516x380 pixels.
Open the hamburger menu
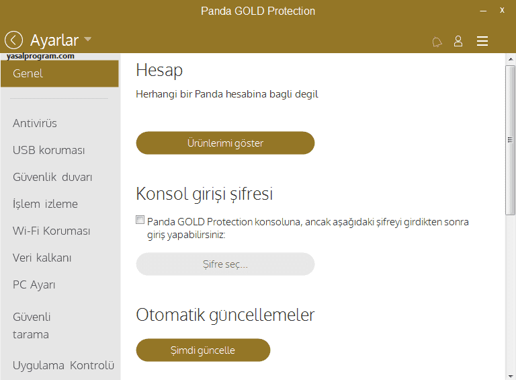[x=482, y=41]
